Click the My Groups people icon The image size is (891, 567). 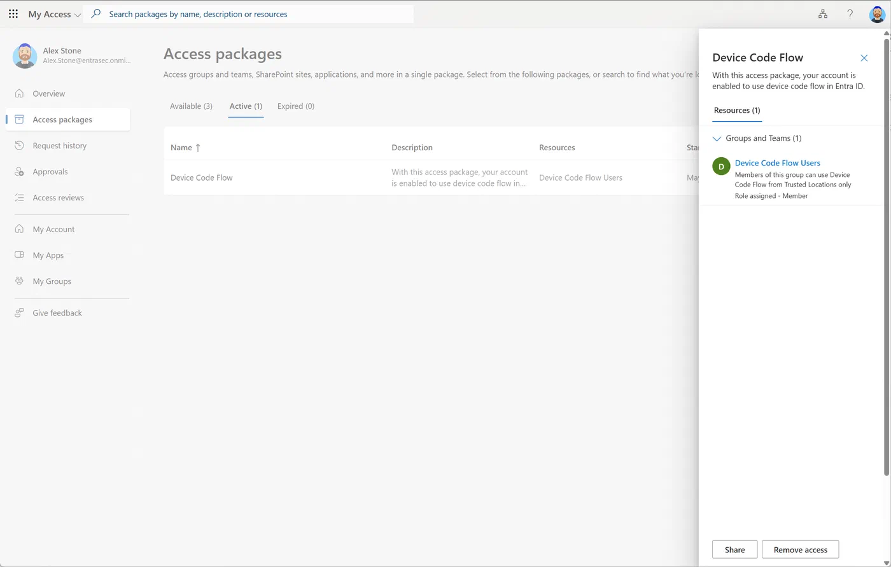[20, 281]
